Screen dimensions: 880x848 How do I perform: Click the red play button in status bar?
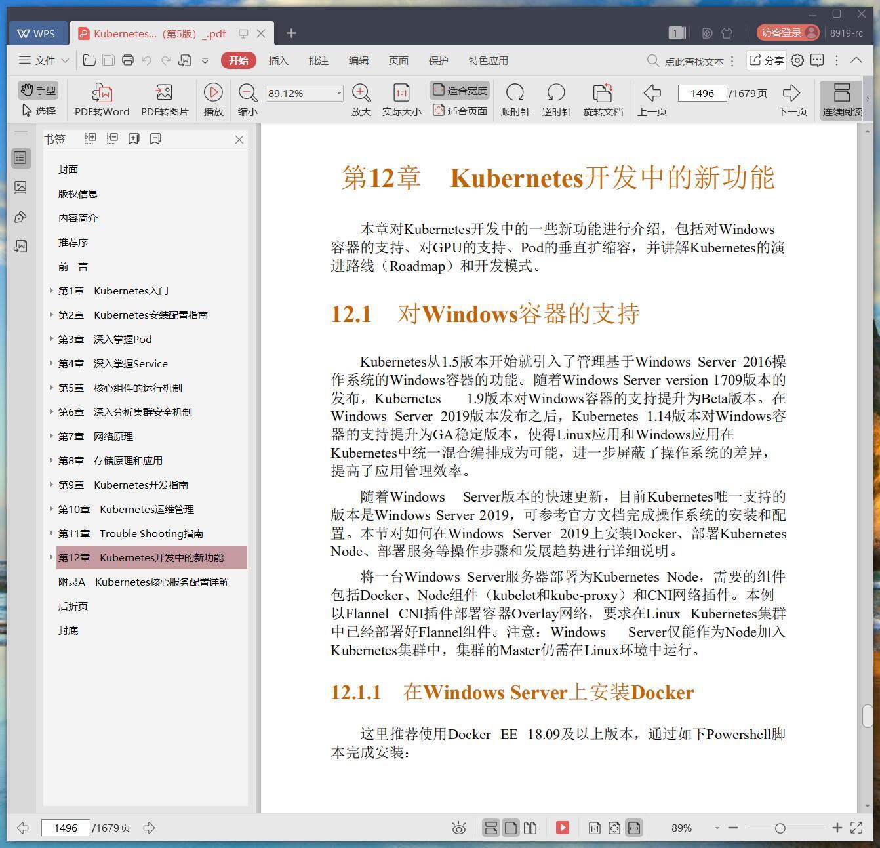click(563, 828)
